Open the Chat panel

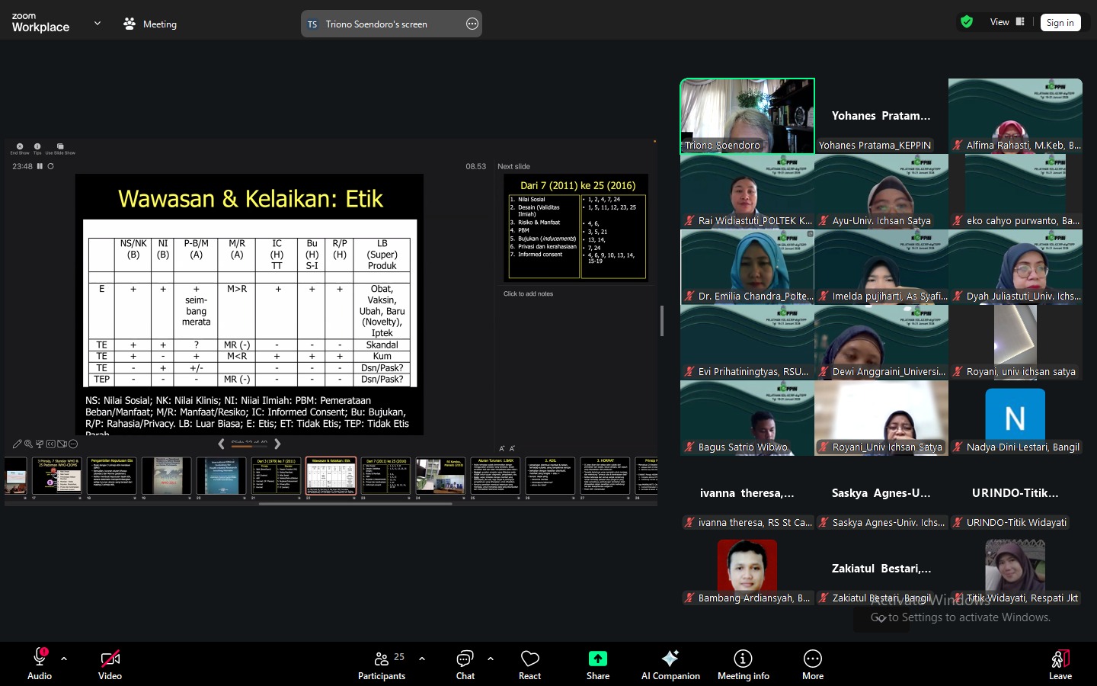point(465,664)
